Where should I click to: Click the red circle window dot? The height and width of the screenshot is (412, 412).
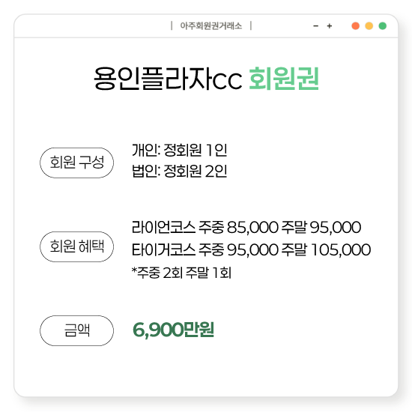pos(356,26)
